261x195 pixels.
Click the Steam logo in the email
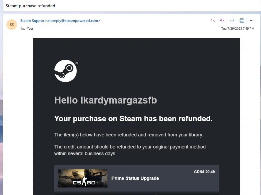[x=66, y=71]
